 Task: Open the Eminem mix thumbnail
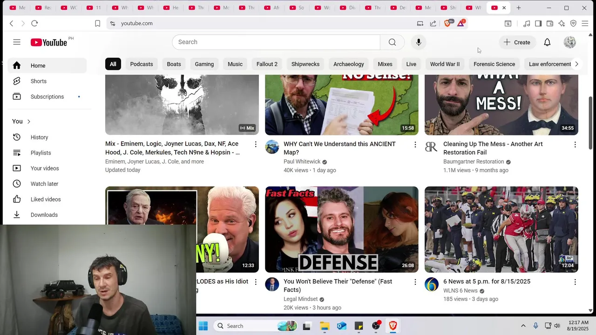click(182, 105)
